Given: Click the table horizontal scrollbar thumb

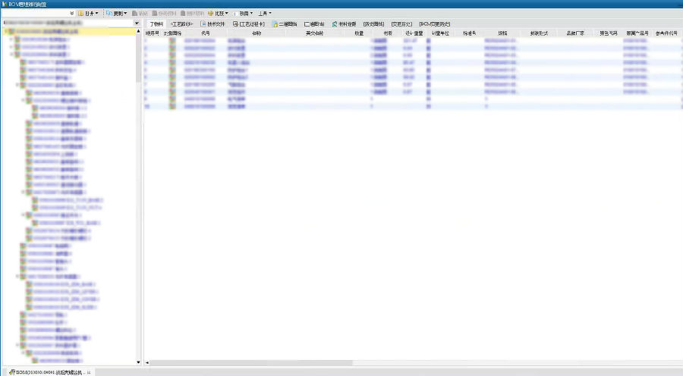Looking at the screenshot, I should click(x=251, y=362).
